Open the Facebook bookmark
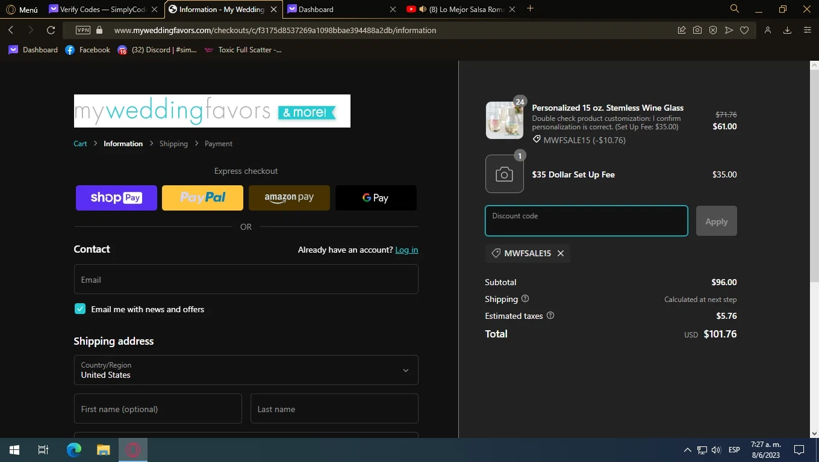 (x=88, y=50)
